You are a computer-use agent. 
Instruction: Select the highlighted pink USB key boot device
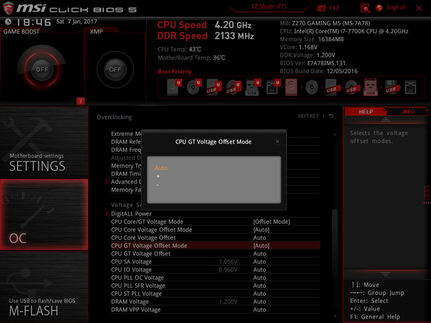(x=371, y=87)
